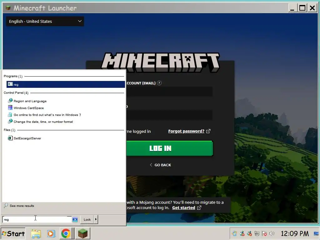Viewport: 320px width, 240px height.
Task: Click the leftmost gadget tray icon
Action: pyautogui.click(x=234, y=233)
